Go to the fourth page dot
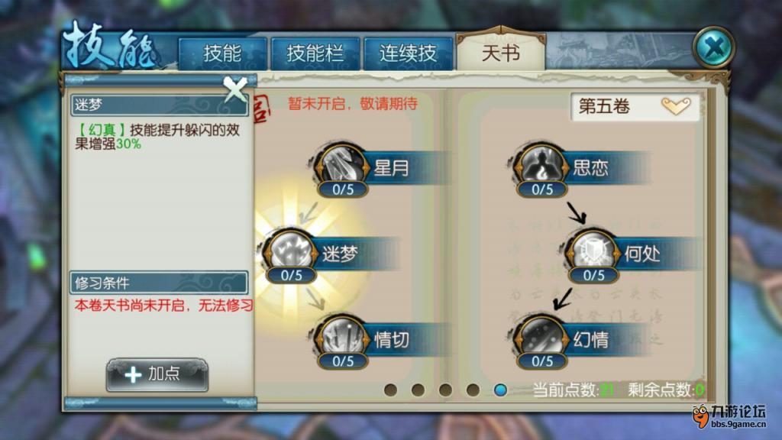 (x=473, y=390)
